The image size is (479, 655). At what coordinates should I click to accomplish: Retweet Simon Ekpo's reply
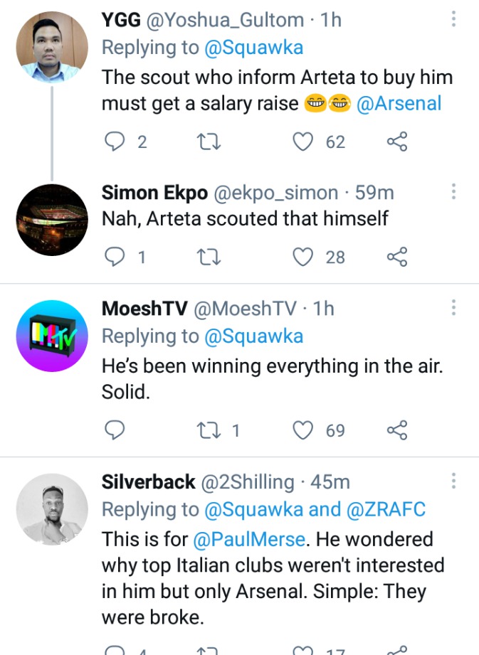209,257
